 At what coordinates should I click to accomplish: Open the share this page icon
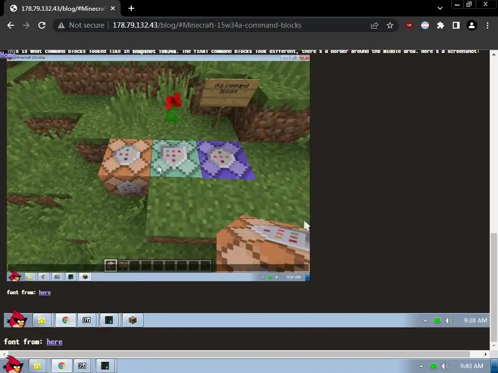point(374,25)
